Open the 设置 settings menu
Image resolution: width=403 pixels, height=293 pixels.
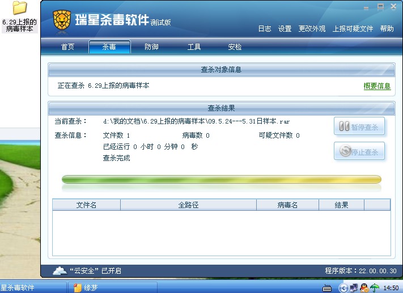click(285, 28)
